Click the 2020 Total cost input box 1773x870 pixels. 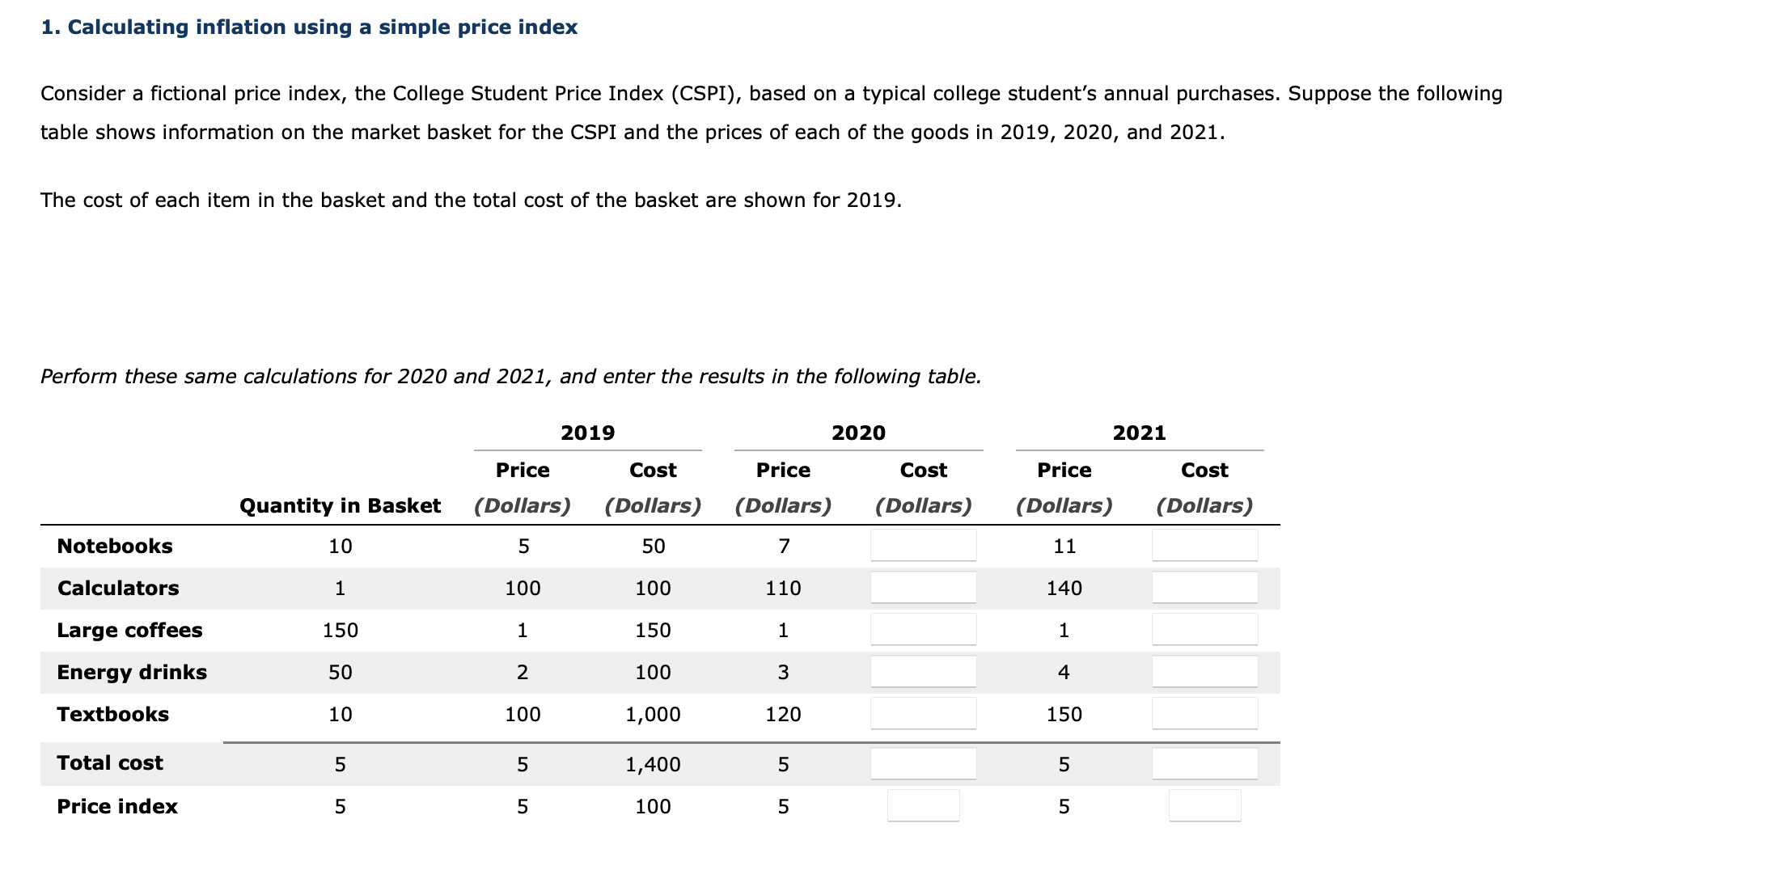(923, 762)
